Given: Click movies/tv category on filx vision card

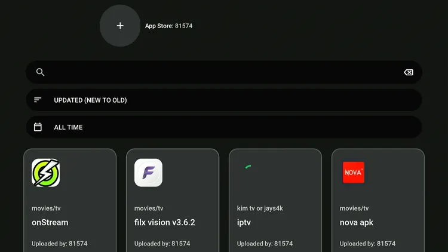Looking at the screenshot, I should coord(149,208).
